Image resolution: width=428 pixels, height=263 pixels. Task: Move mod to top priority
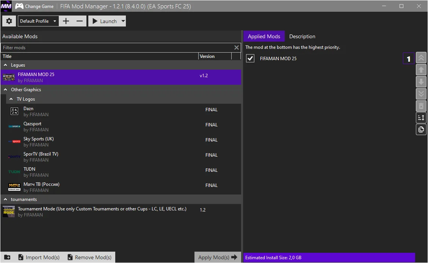tap(421, 58)
